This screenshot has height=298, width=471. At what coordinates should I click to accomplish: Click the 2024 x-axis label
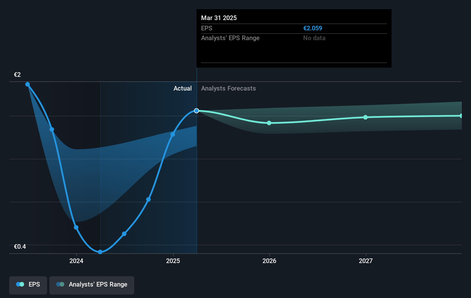coord(76,261)
